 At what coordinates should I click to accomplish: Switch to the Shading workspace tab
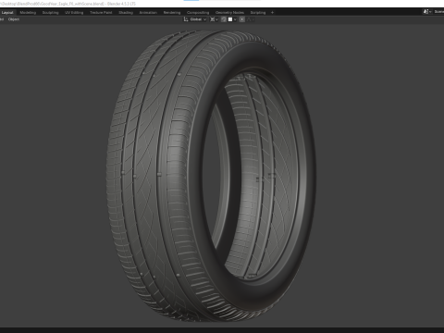(126, 13)
